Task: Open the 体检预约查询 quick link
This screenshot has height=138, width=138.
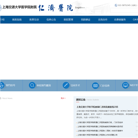Action: click(x=44, y=85)
